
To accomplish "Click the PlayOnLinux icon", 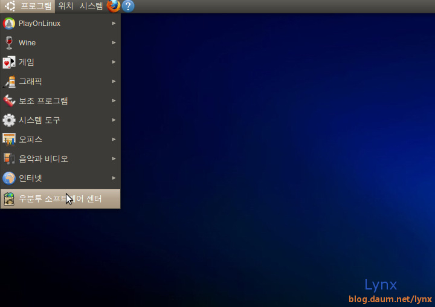I will (9, 24).
